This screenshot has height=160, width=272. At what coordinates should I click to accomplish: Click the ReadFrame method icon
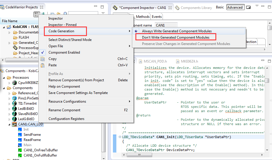click(x=20, y=140)
